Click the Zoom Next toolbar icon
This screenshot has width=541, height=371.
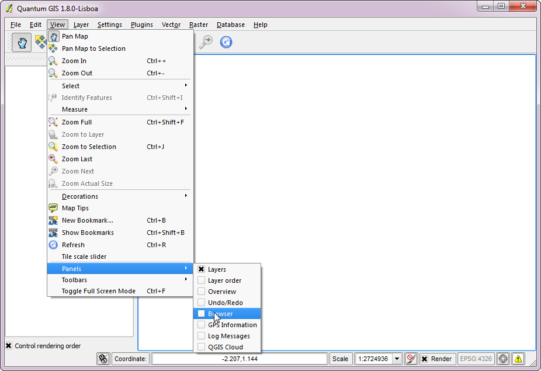206,42
